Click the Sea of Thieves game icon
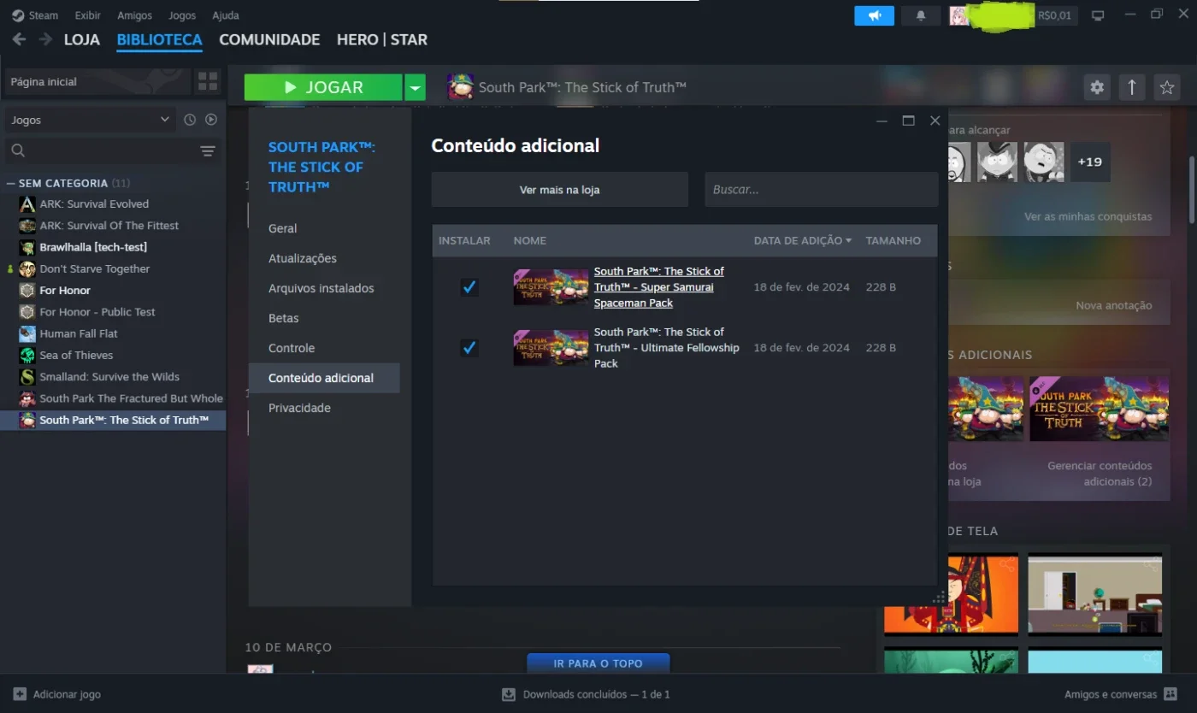The height and width of the screenshot is (713, 1197). point(27,356)
